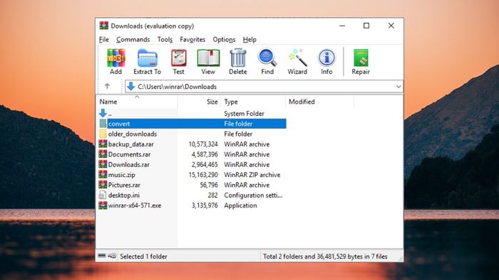Launch the Find magnifier tool
This screenshot has height=280, width=499.
pyautogui.click(x=267, y=62)
